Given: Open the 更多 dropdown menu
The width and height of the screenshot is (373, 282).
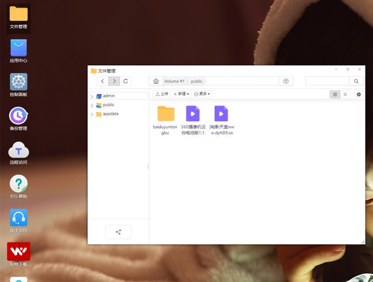Looking at the screenshot, I should (x=202, y=94).
